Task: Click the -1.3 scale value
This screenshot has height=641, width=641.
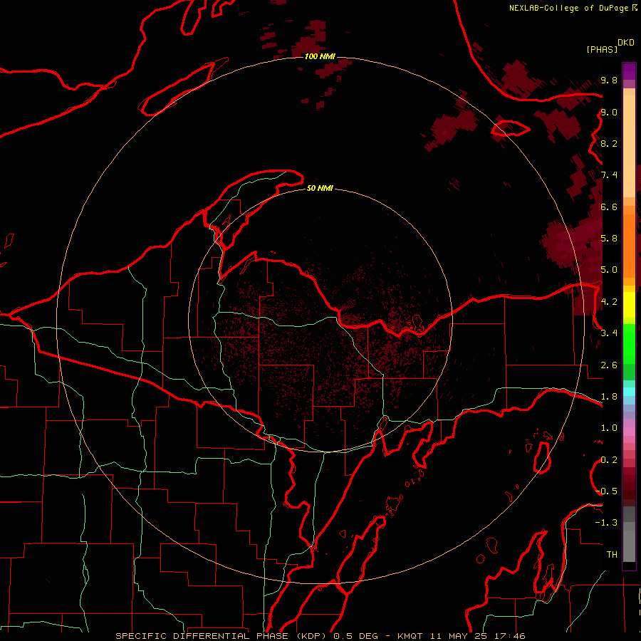Action: point(606,523)
